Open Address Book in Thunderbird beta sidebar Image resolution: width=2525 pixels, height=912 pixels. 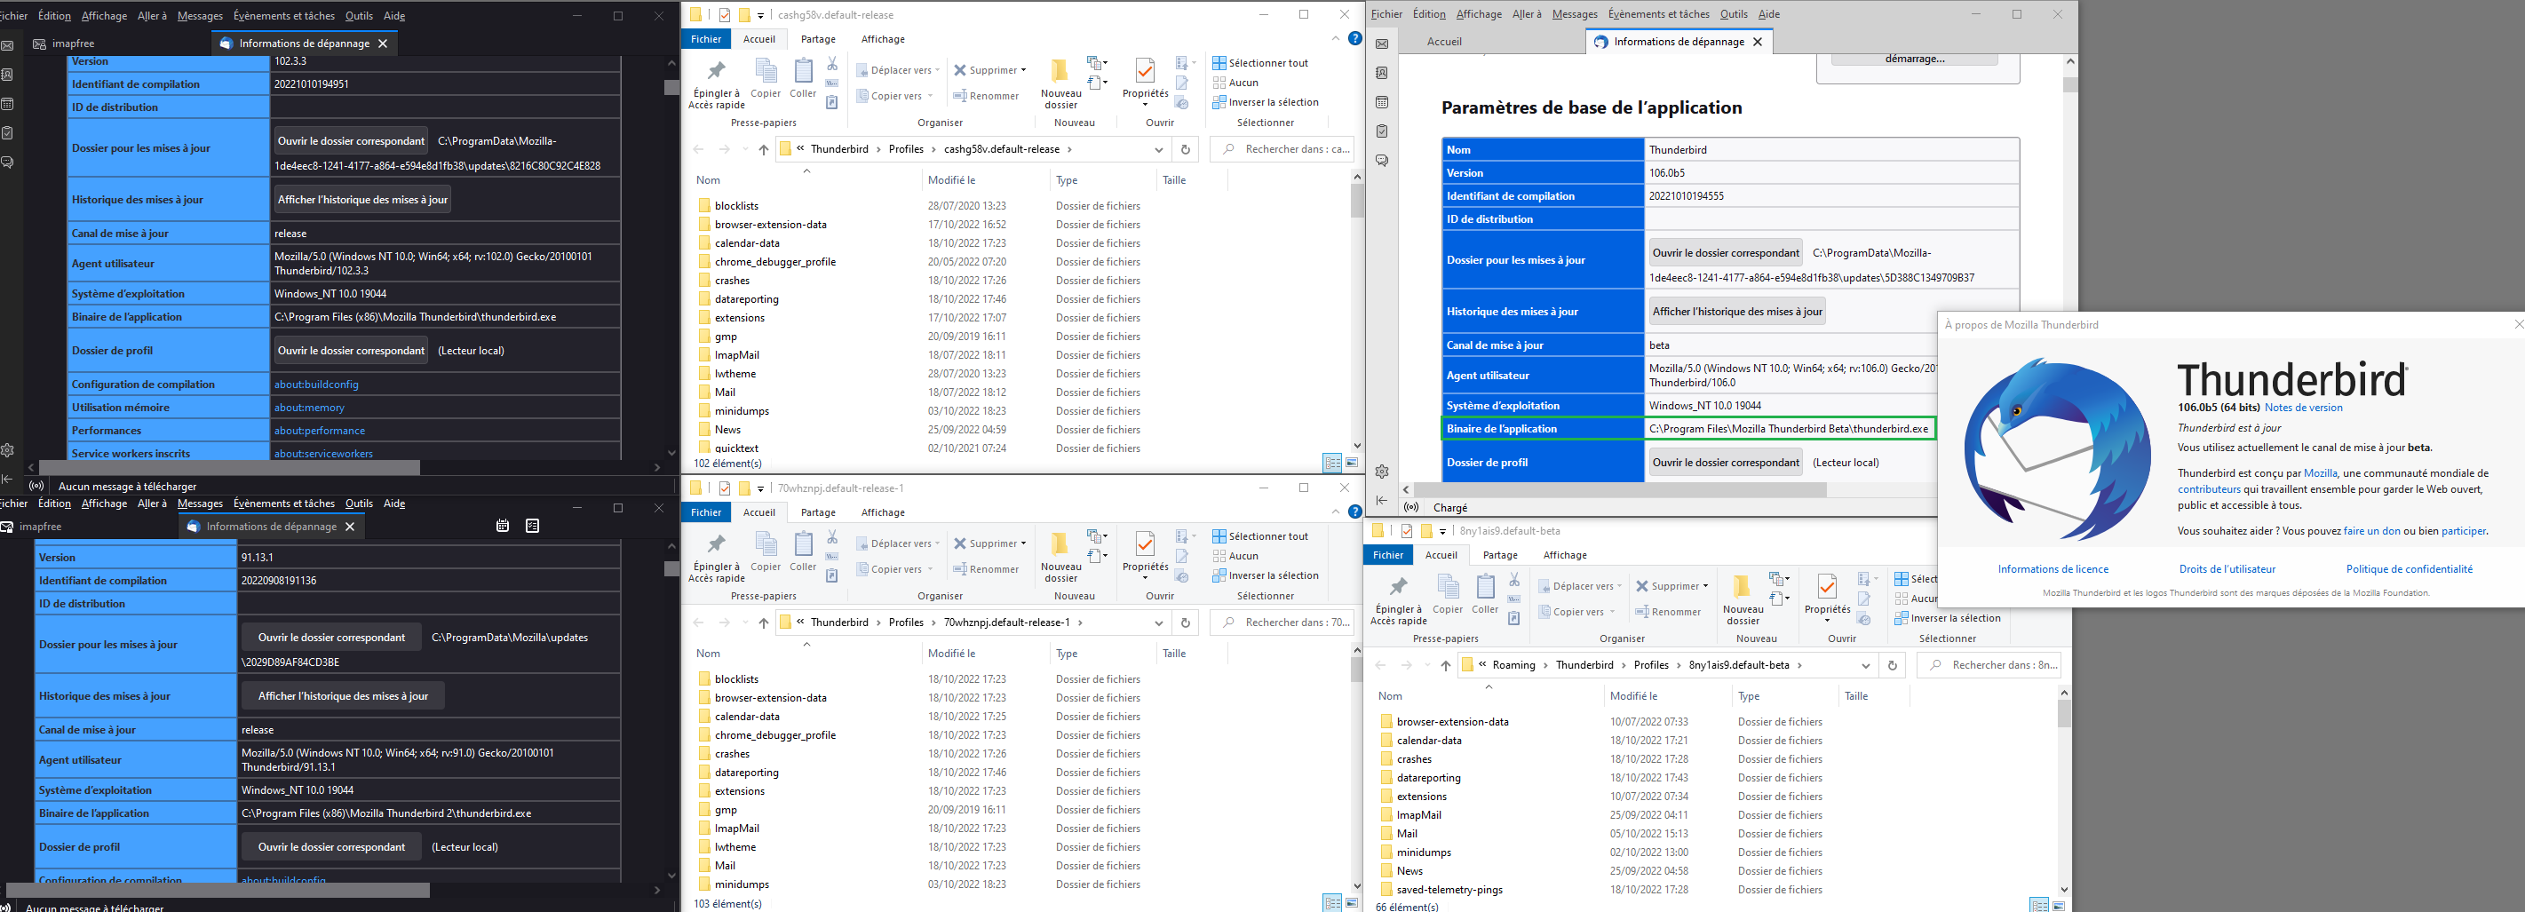(1382, 74)
